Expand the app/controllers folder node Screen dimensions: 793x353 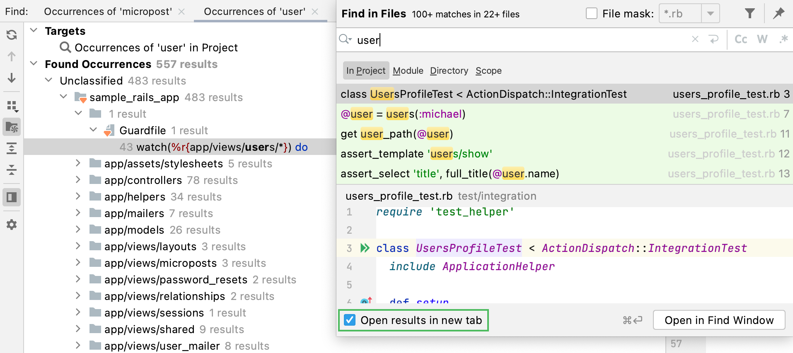78,180
